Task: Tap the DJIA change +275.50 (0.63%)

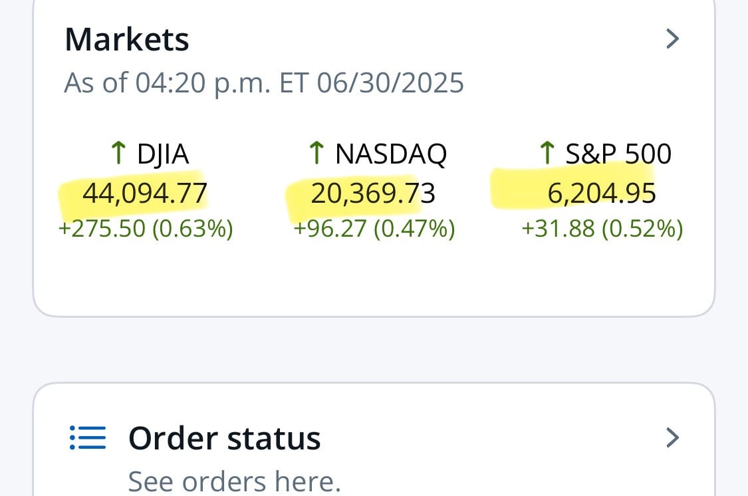Action: [x=146, y=229]
